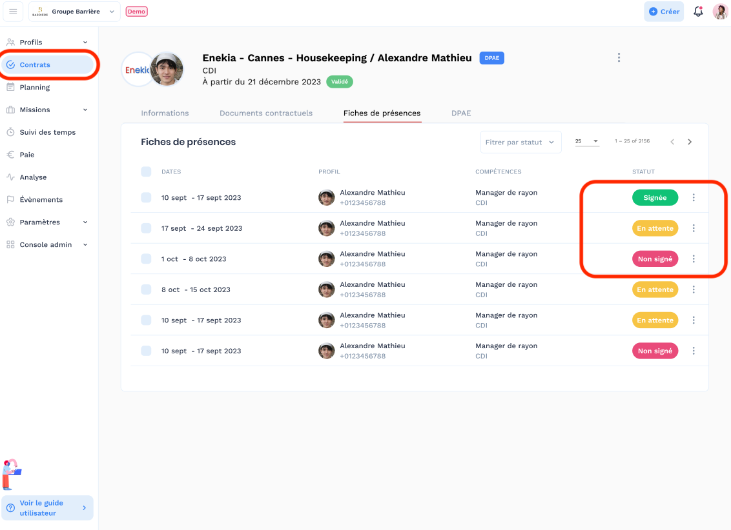Select the 17 sept - 24 sept 2023 row checkbox
Screen dimensions: 731x530
point(147,228)
